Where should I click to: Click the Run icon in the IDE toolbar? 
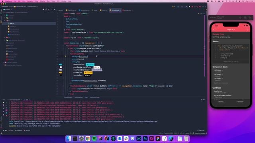(190, 7)
